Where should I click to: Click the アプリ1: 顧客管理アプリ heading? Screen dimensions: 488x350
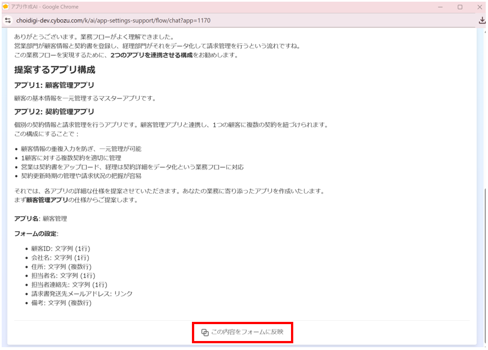54,85
